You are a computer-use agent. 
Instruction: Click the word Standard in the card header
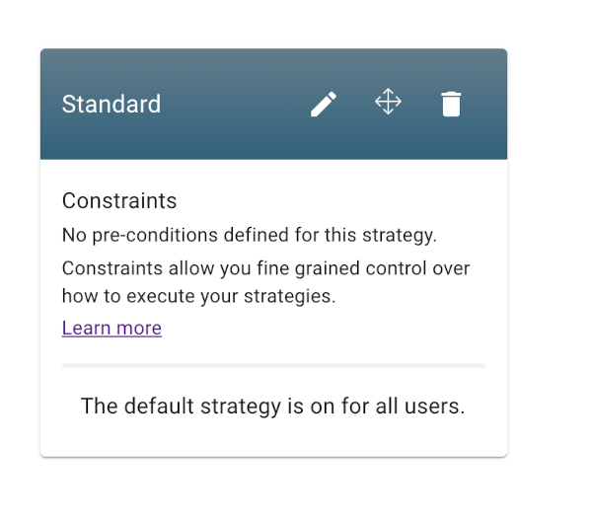pos(111,104)
